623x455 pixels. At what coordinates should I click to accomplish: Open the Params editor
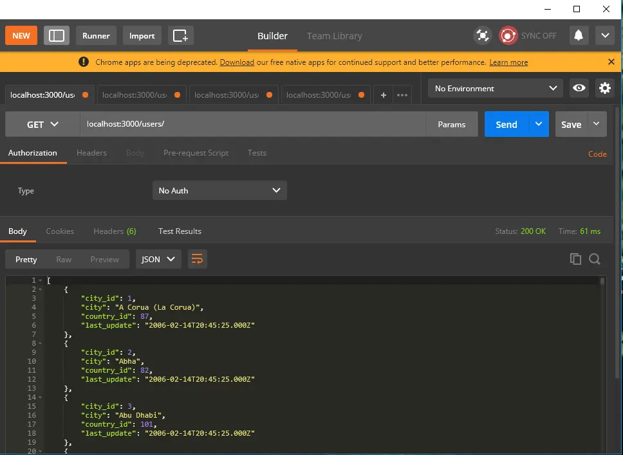point(451,125)
